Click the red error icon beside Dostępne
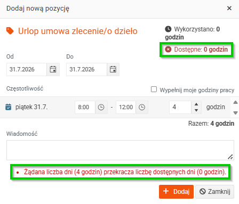 (x=168, y=49)
